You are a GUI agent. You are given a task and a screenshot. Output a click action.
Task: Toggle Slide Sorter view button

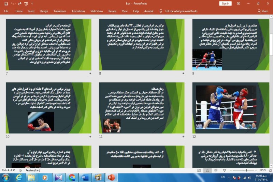click(x=207, y=170)
